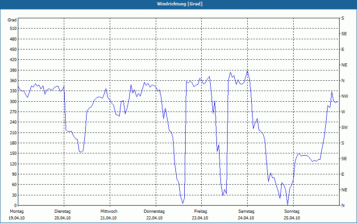
Task: Click the 'S' label beside the 180 gridline
Action: coord(343,143)
